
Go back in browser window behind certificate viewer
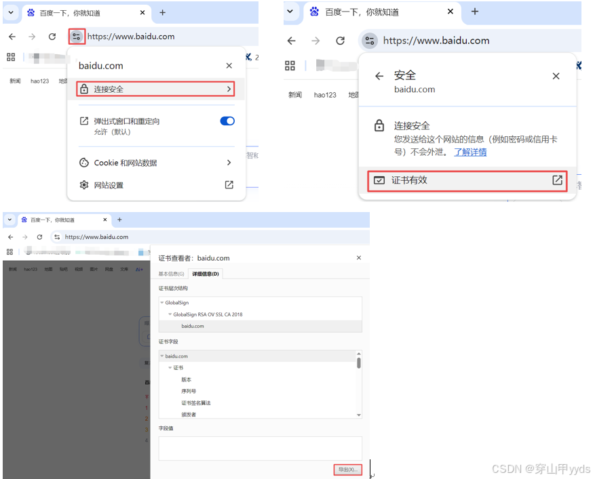(x=11, y=237)
